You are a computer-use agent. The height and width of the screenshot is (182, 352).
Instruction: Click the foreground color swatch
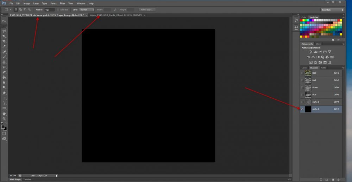click(3, 127)
